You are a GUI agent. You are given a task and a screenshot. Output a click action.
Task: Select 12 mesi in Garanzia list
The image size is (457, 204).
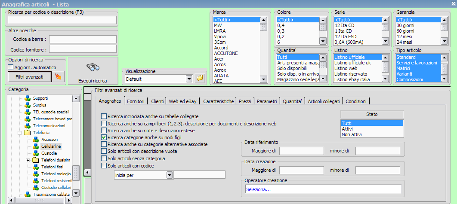[418, 37]
